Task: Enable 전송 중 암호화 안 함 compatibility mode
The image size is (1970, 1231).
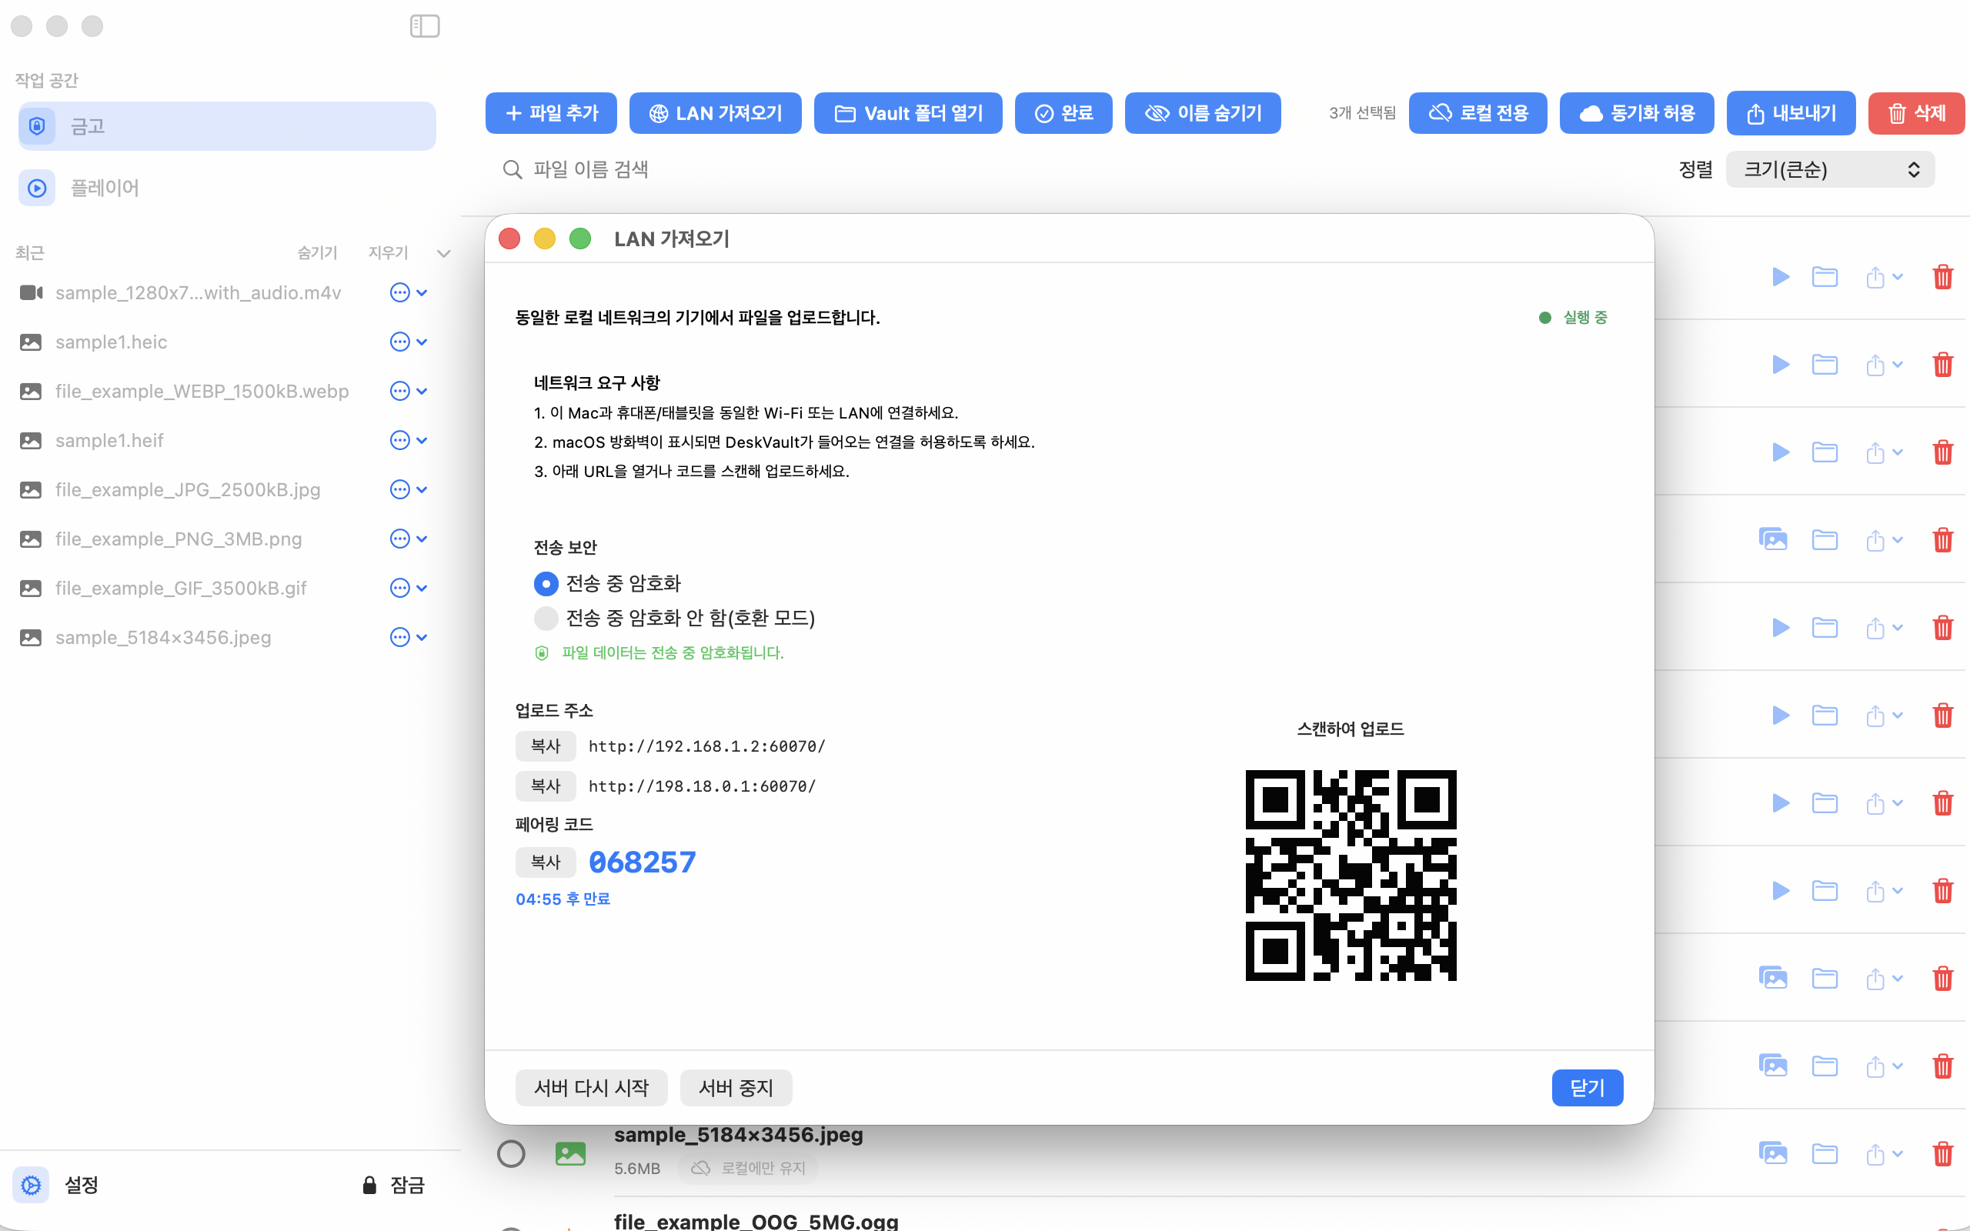Action: point(546,618)
